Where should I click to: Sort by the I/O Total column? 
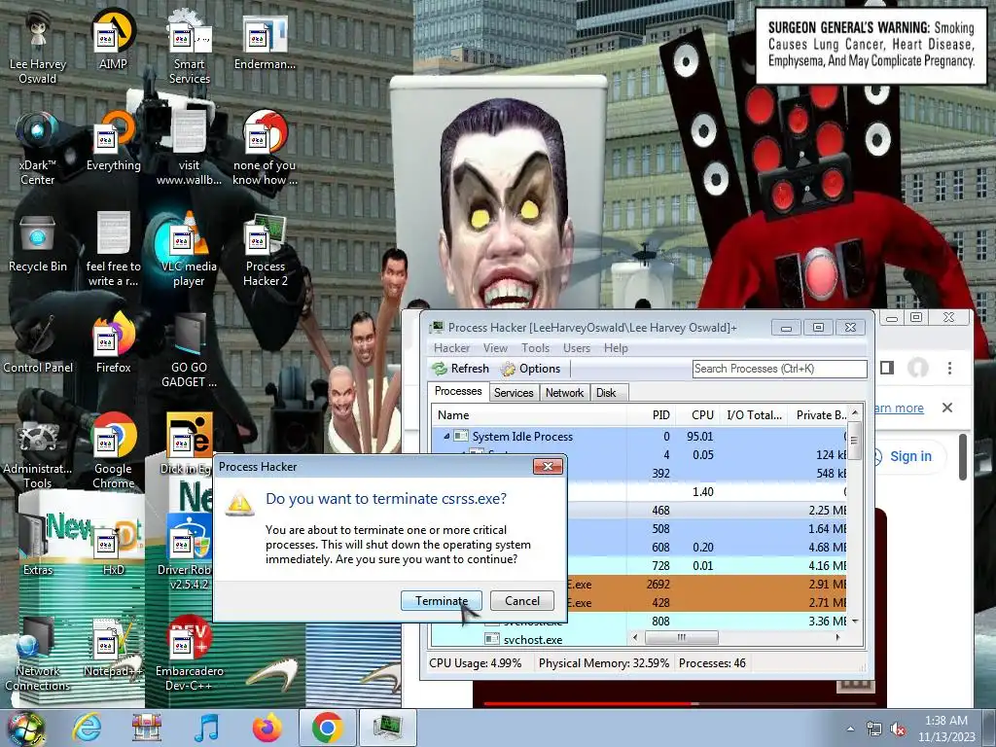[754, 414]
